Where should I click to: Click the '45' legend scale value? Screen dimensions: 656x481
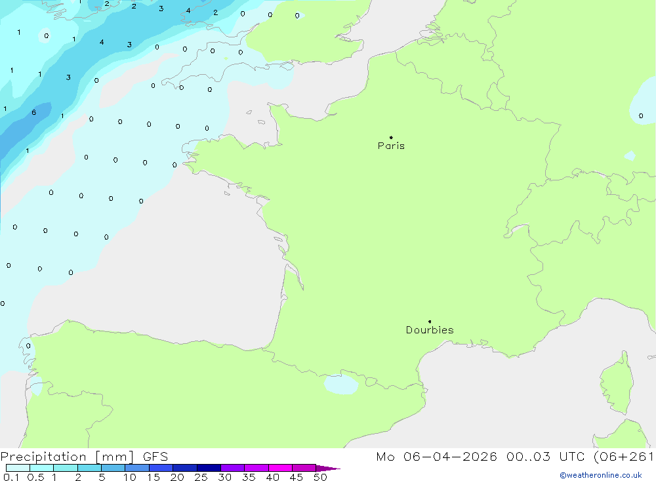tap(297, 477)
